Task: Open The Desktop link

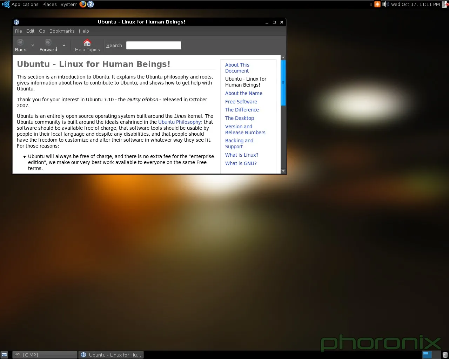Action: click(240, 118)
